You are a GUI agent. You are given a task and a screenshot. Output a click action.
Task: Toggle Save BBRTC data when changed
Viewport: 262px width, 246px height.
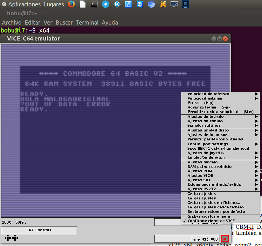pos(220,148)
